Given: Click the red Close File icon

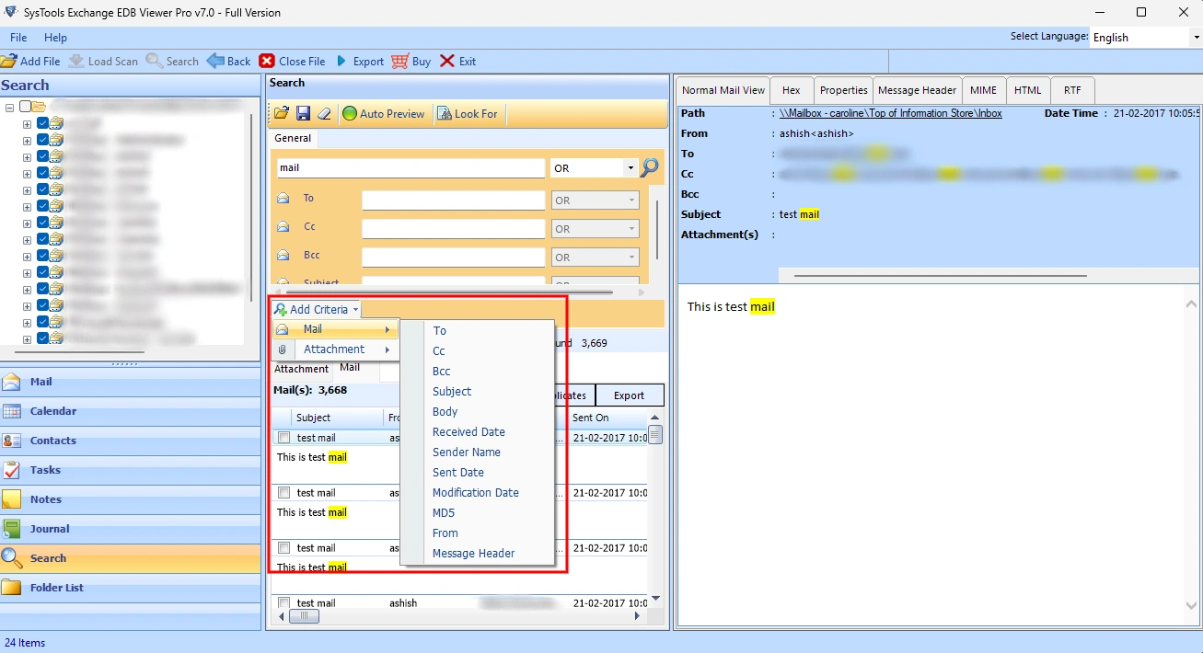Looking at the screenshot, I should [267, 62].
